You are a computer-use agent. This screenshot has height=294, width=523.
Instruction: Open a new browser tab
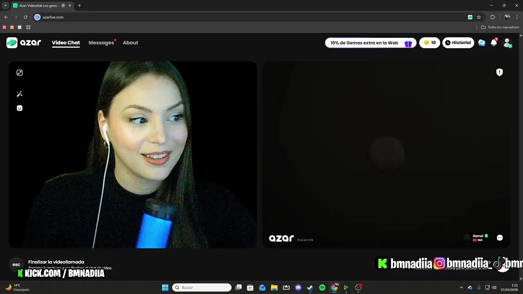coord(79,6)
